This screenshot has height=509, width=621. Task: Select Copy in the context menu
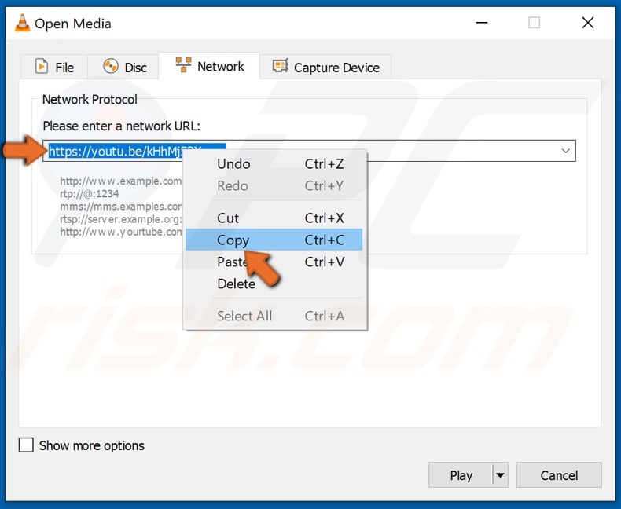(274, 240)
